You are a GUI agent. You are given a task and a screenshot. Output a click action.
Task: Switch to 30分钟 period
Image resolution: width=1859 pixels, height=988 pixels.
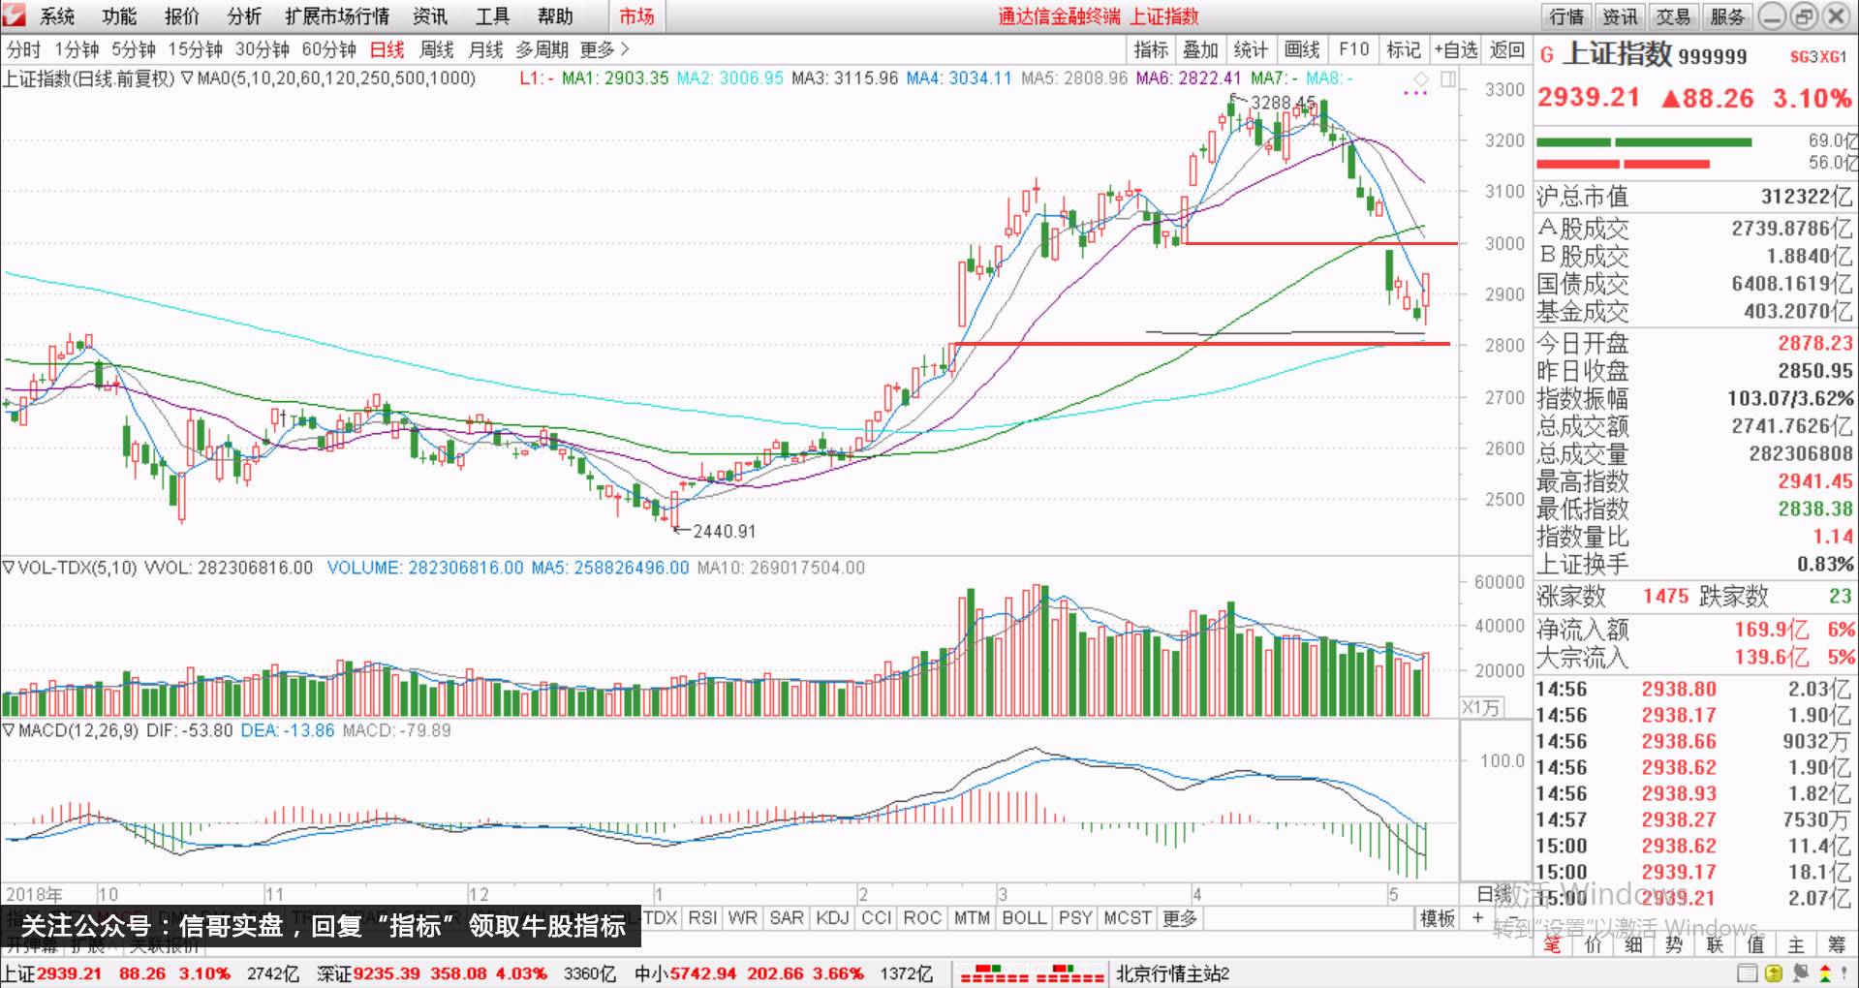(263, 49)
